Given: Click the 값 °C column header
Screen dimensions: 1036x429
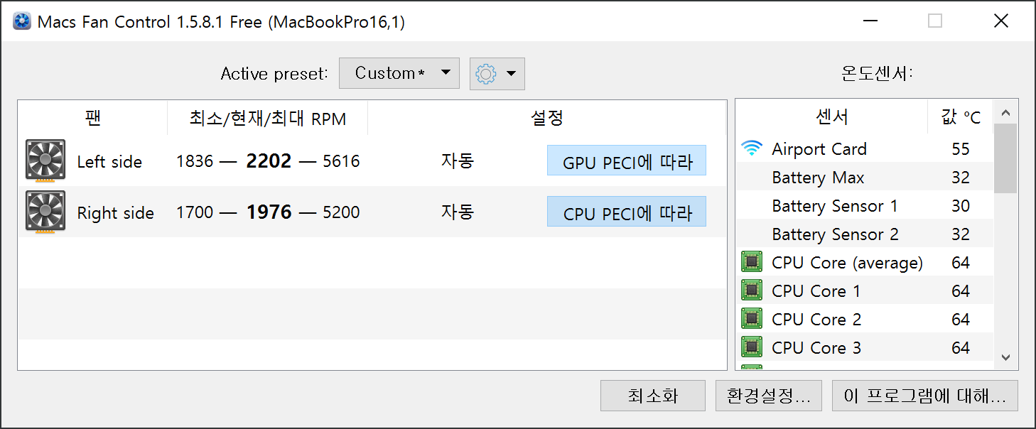Looking at the screenshot, I should click(x=961, y=116).
